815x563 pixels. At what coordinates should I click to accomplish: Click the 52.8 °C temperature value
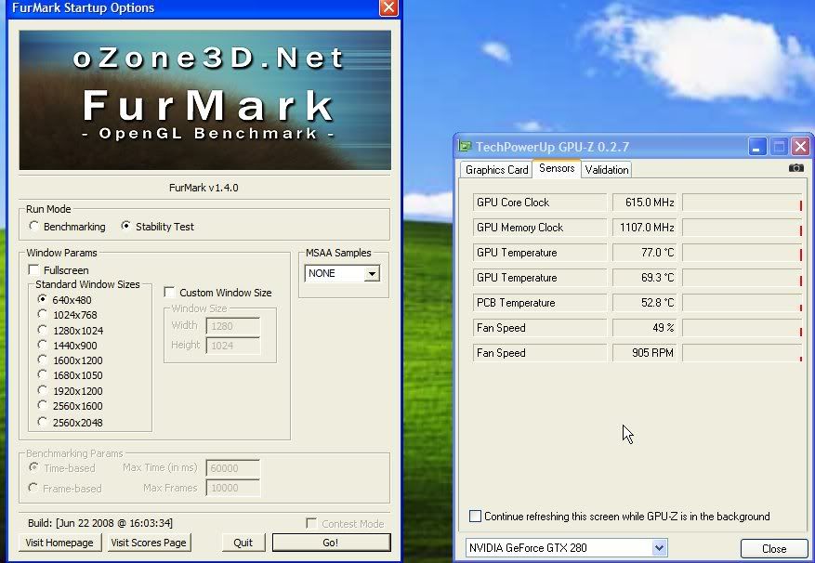click(x=645, y=303)
